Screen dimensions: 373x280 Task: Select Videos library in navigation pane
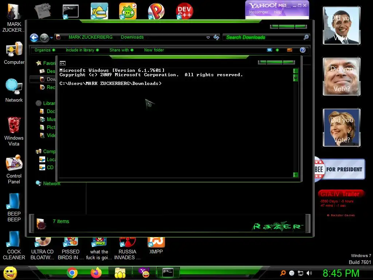[47, 135]
